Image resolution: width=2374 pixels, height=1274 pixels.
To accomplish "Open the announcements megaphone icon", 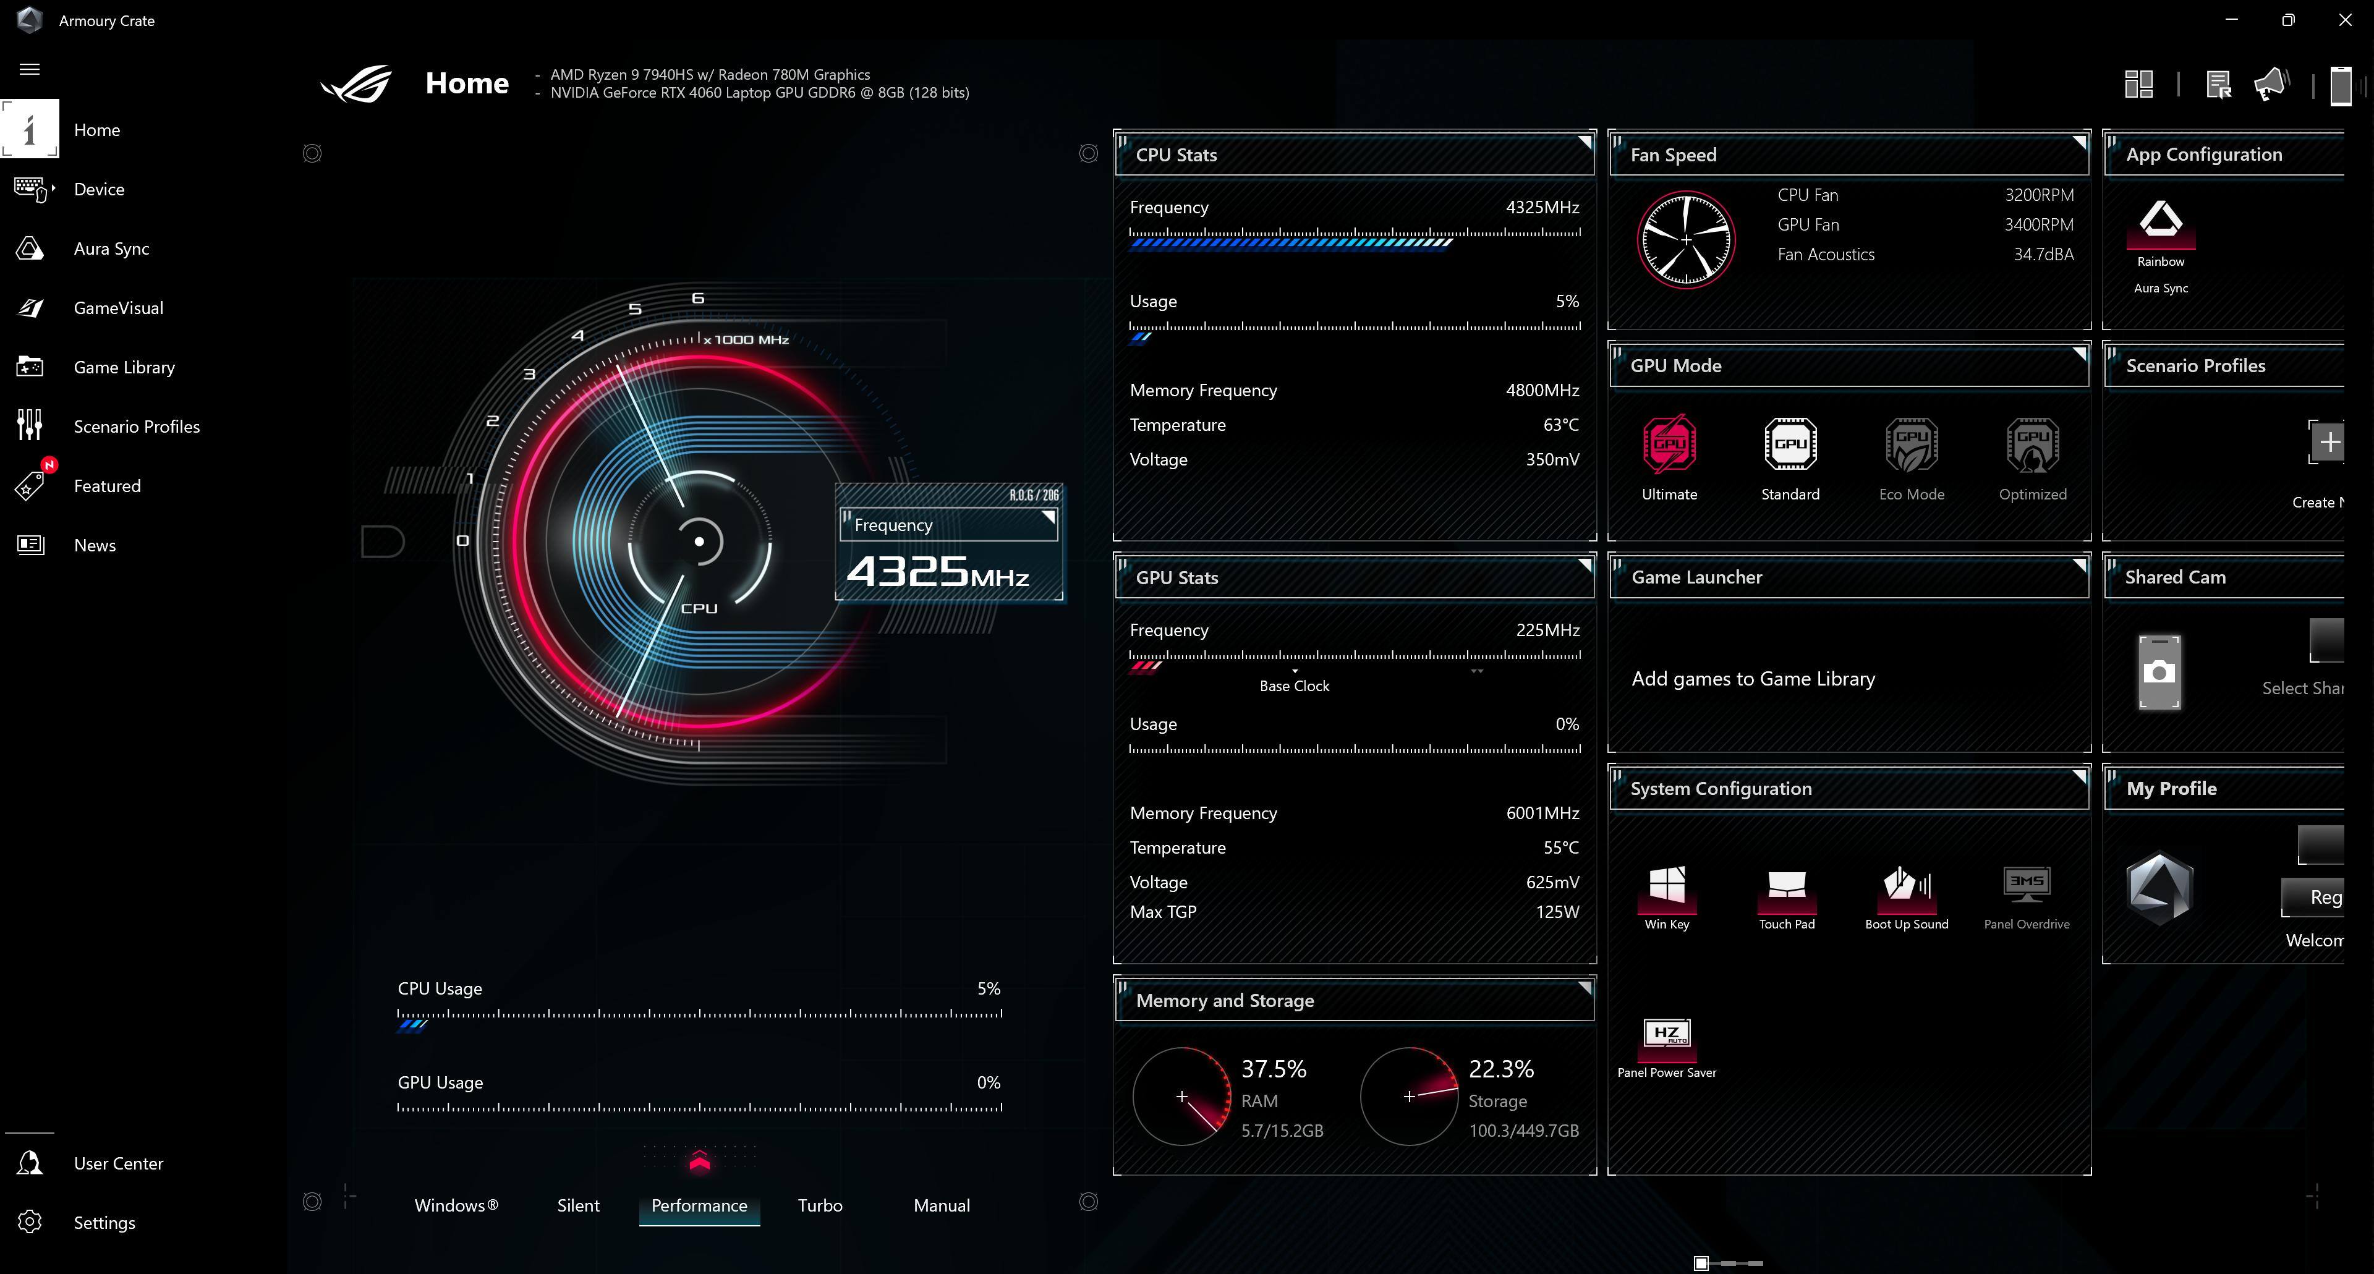I will pyautogui.click(x=2271, y=85).
